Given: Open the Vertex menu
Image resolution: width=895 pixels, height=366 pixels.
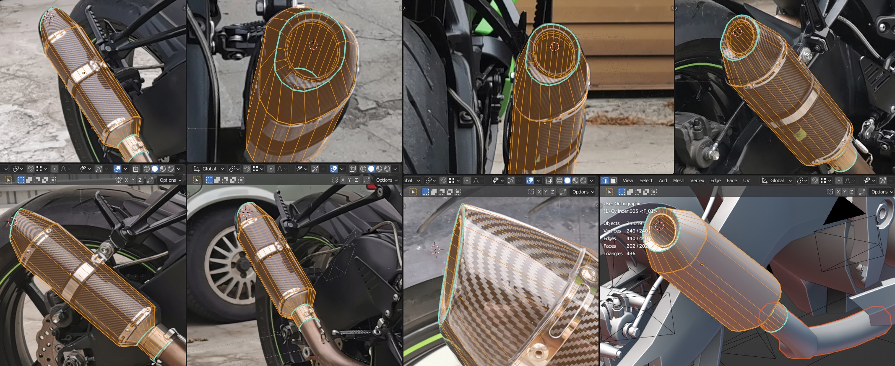Looking at the screenshot, I should [697, 180].
